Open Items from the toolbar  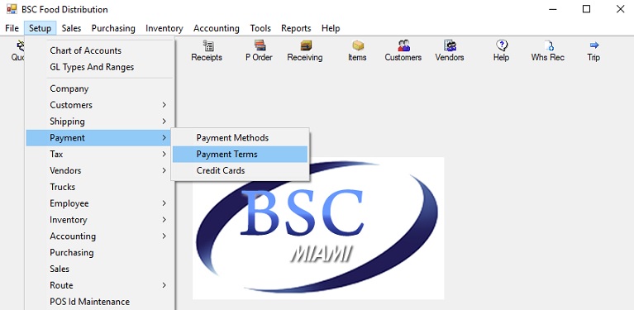[x=358, y=45]
